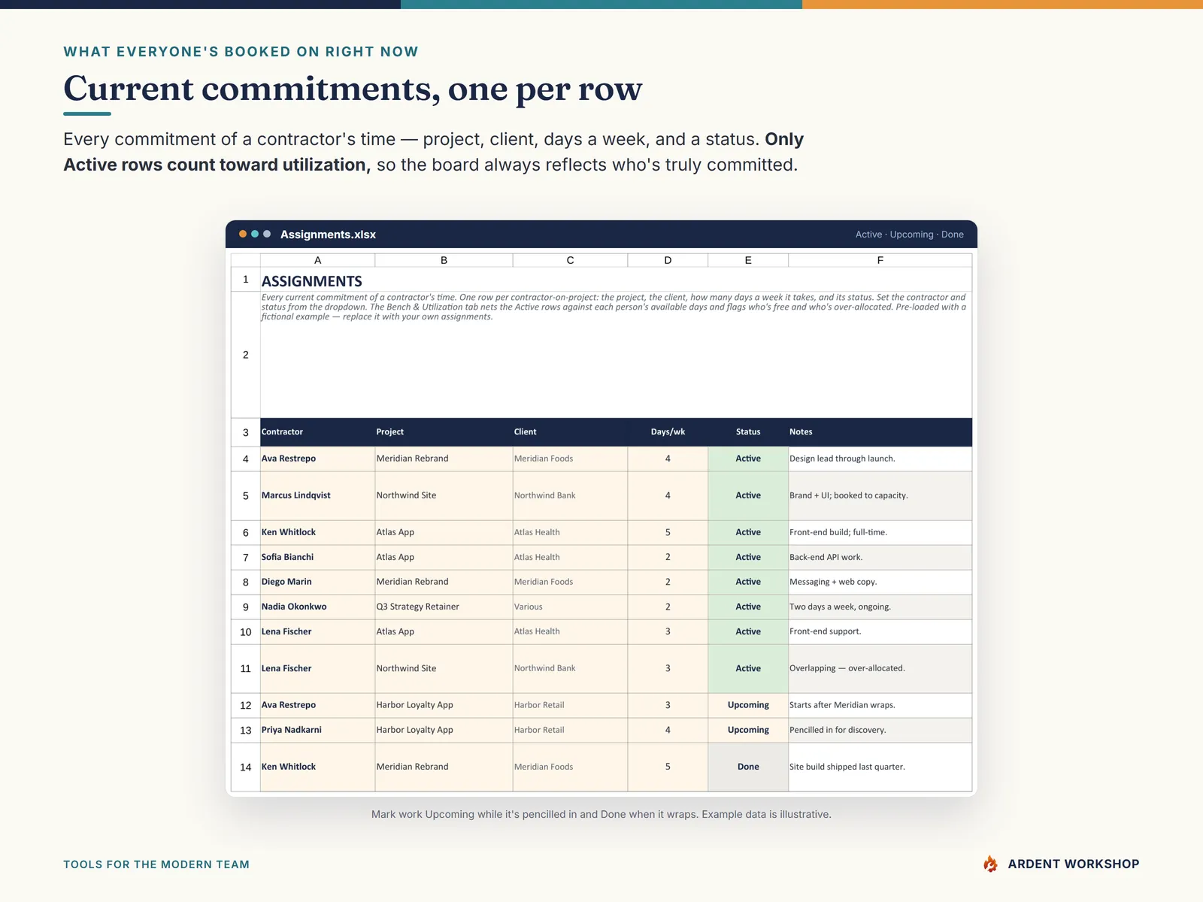
Task: Click the 'Site build shipped last quarter.' note
Action: [880, 767]
